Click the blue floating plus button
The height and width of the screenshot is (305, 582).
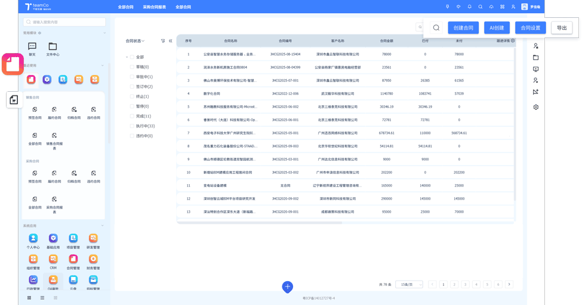coord(287,287)
